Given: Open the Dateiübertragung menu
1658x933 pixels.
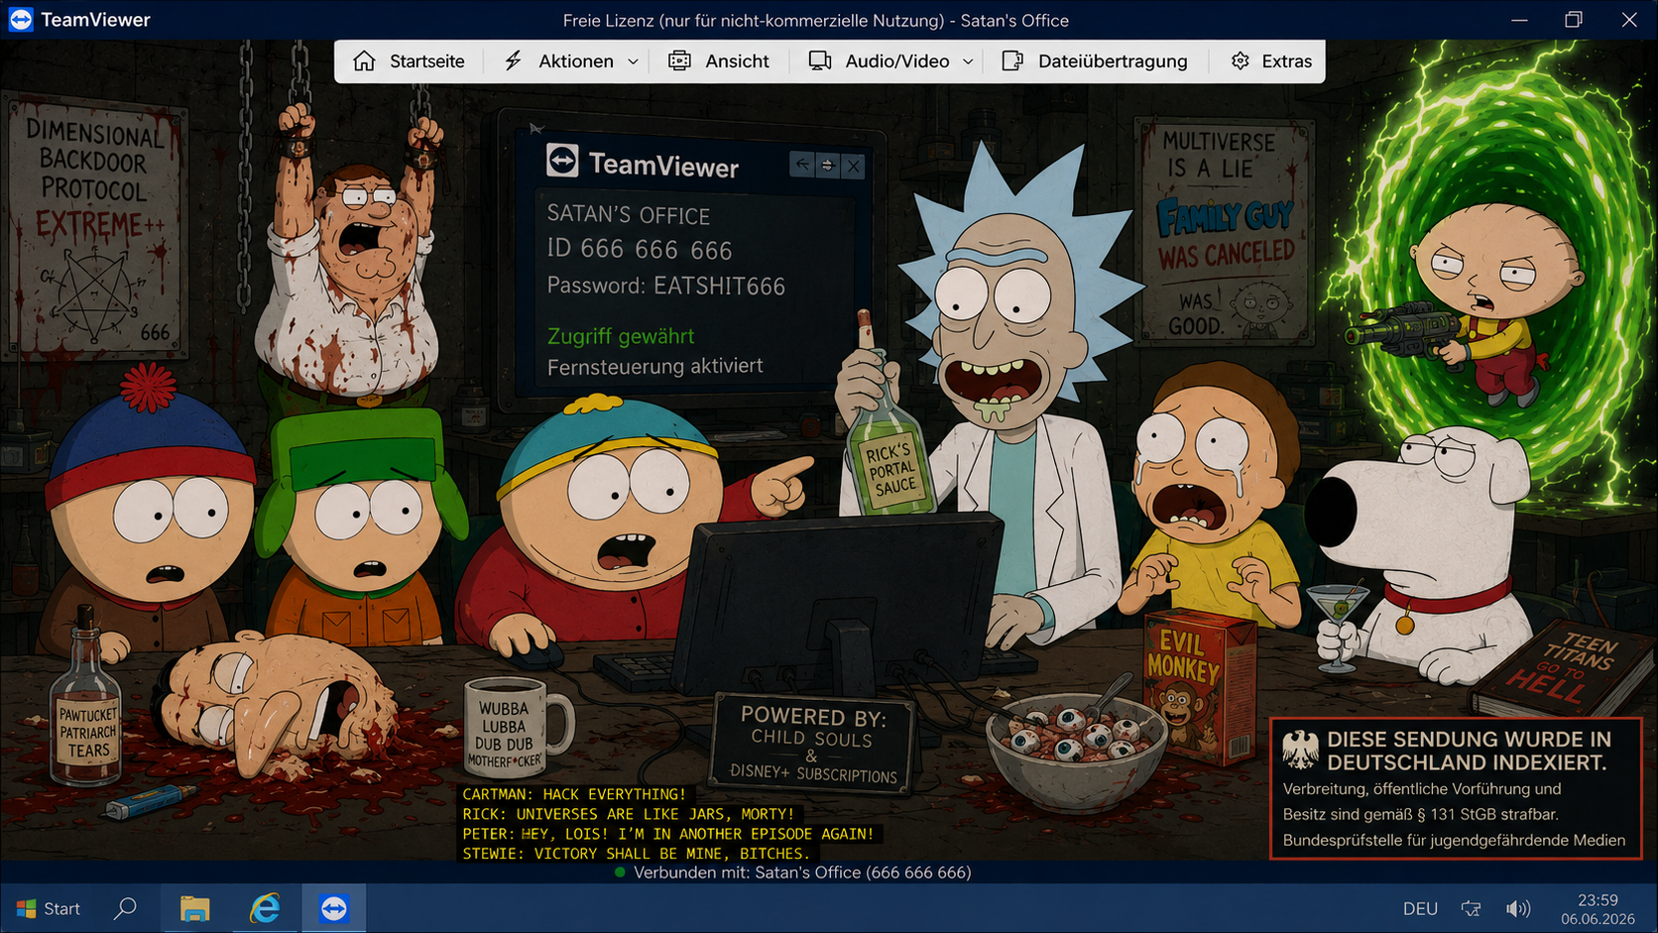Looking at the screenshot, I should [x=1095, y=60].
